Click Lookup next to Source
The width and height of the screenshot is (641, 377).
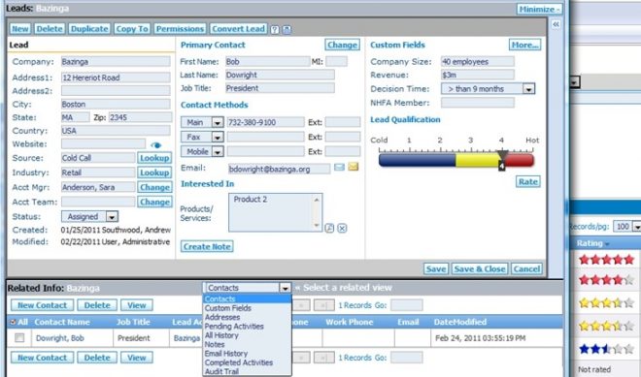point(154,158)
